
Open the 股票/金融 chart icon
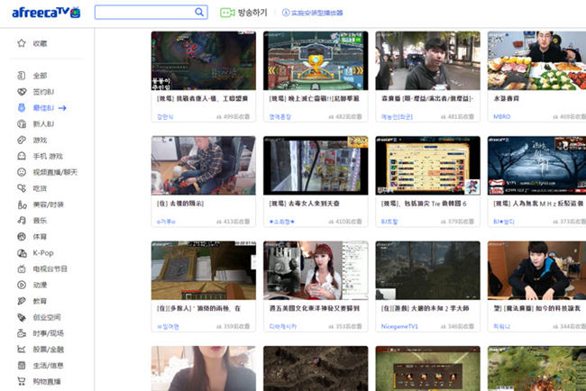[x=22, y=350]
